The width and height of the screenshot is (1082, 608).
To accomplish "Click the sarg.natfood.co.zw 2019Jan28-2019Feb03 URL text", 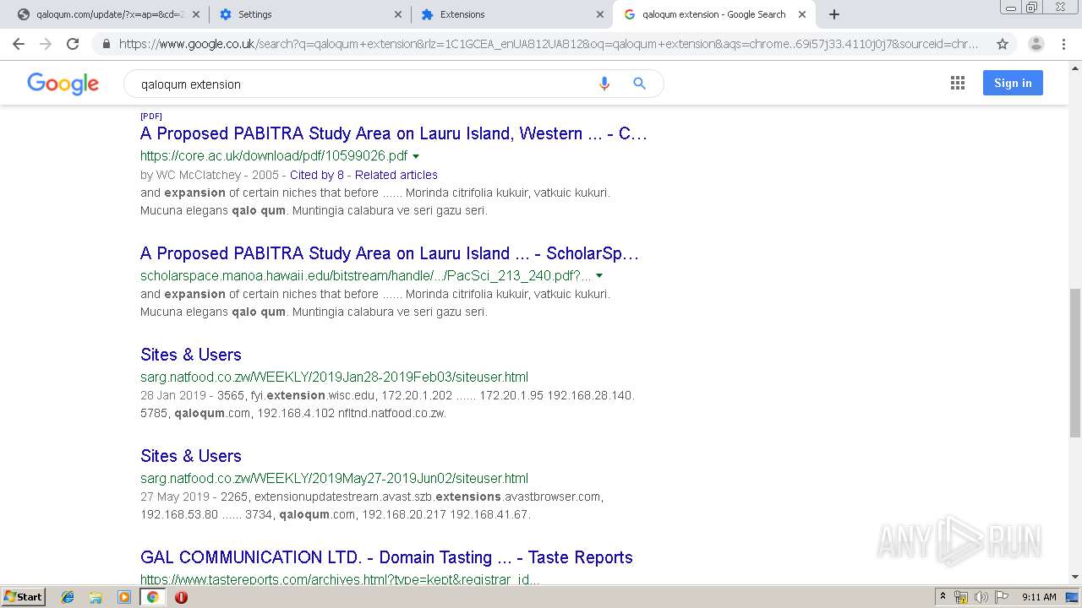I will [334, 377].
